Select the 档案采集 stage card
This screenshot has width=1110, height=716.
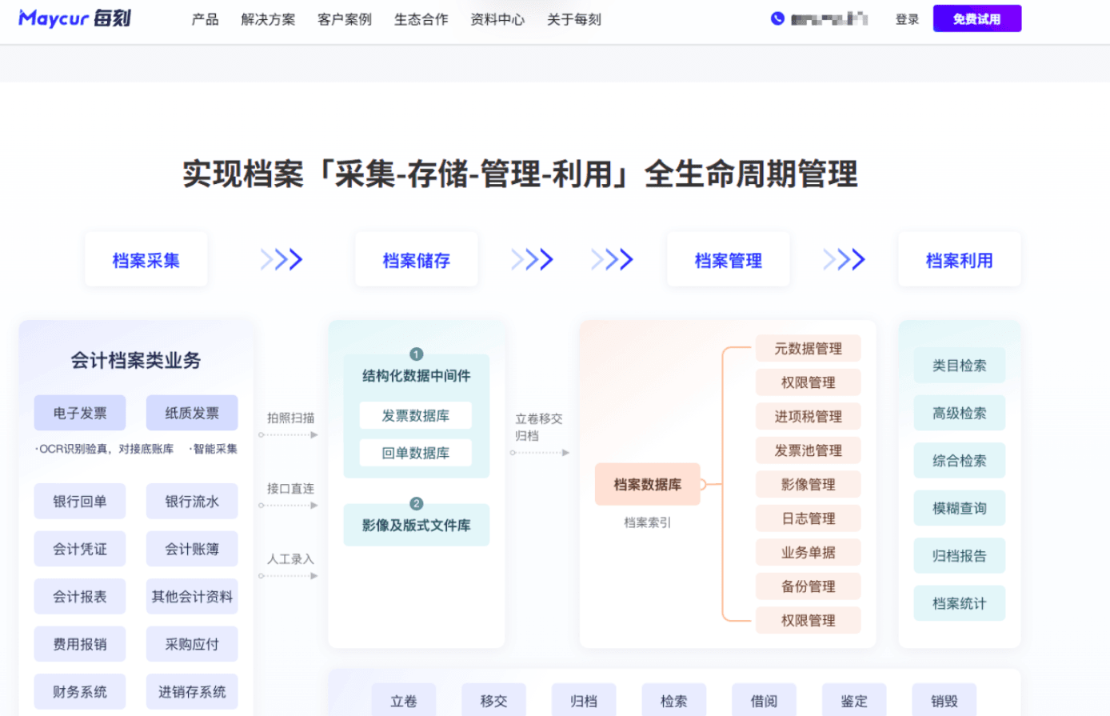146,260
